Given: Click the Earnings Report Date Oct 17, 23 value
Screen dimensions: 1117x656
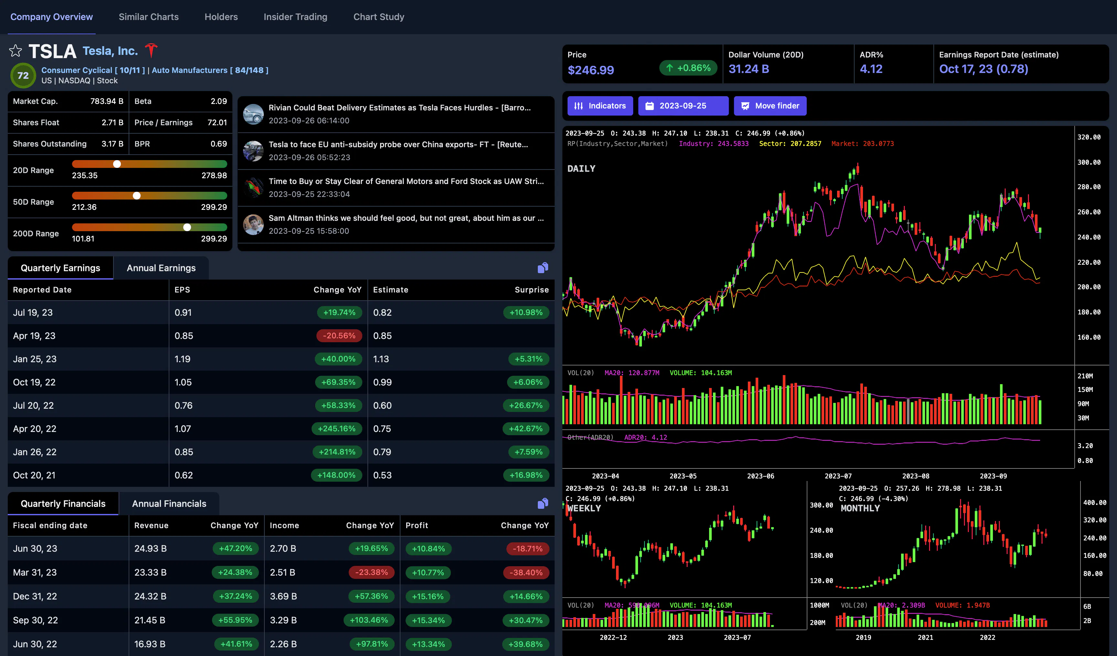Looking at the screenshot, I should 984,69.
